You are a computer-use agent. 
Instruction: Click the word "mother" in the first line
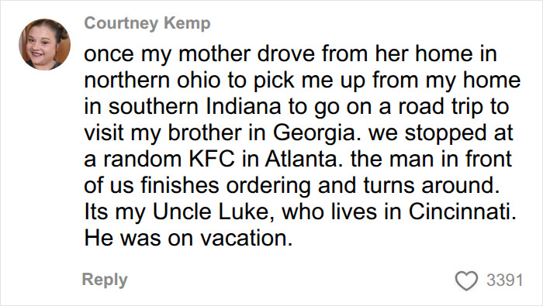[x=215, y=54]
